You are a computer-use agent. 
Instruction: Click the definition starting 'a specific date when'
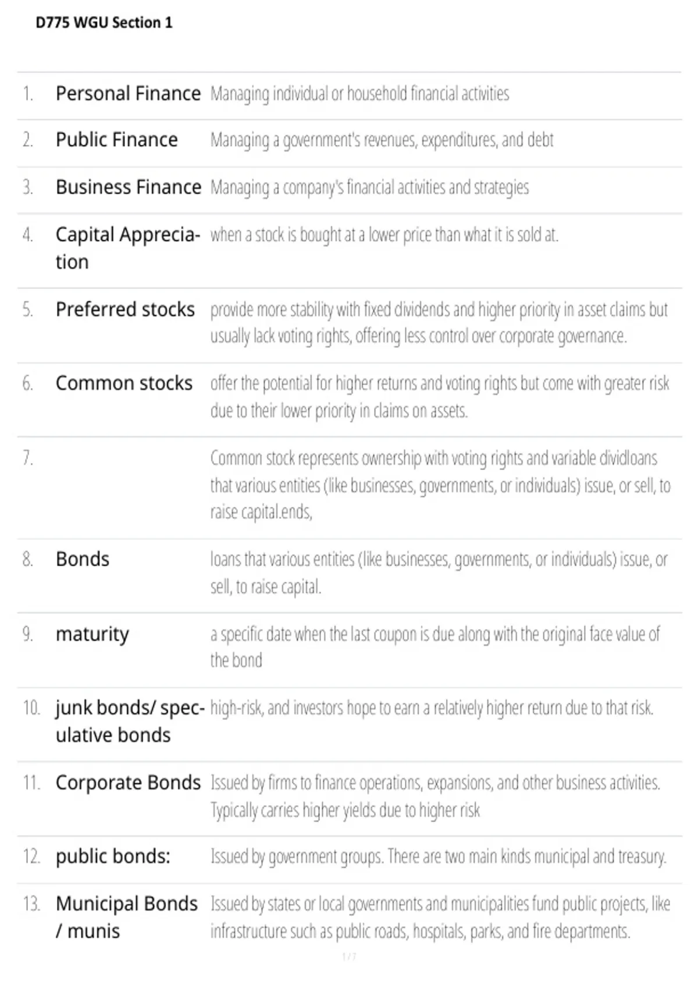click(x=435, y=647)
